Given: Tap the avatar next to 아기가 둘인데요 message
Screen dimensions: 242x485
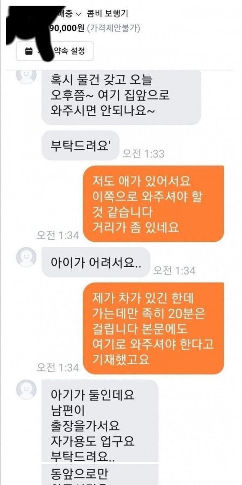Looking at the screenshot, I should point(27,389).
